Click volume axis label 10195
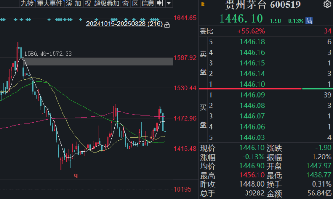Viewport: 333px width, 199px height. pyautogui.click(x=182, y=189)
